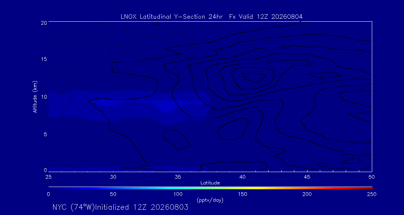Click the (pptv/day) units label
This screenshot has height=215, width=404.
pyautogui.click(x=210, y=200)
